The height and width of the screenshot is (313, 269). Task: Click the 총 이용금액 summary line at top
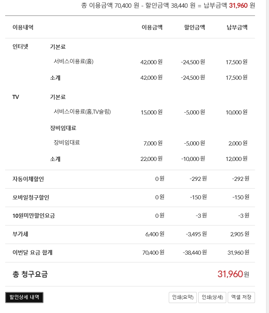[x=168, y=6]
